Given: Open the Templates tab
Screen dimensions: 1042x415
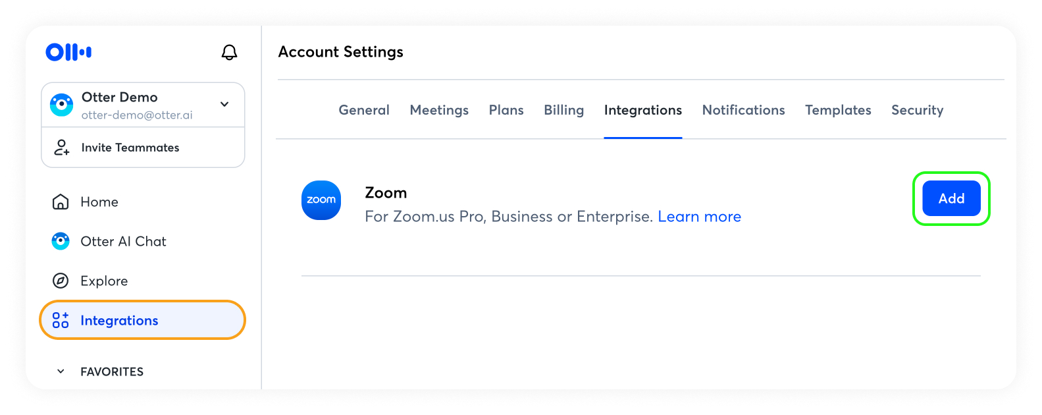Looking at the screenshot, I should tap(838, 110).
